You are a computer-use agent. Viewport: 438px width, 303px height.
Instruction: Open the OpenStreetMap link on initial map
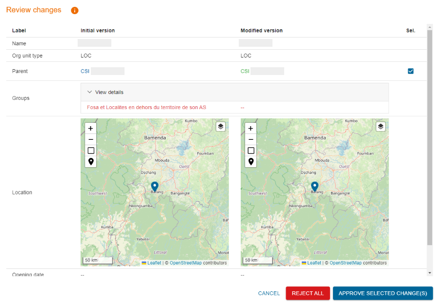point(186,263)
